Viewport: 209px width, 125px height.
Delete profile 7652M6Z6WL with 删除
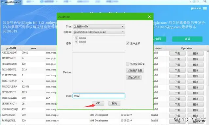point(196,70)
